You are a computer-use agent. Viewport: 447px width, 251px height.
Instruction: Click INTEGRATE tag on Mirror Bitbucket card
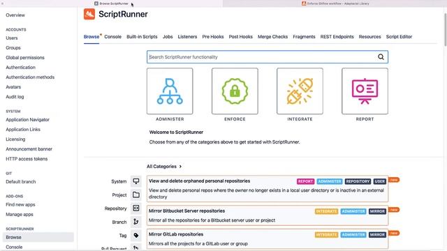326,211
